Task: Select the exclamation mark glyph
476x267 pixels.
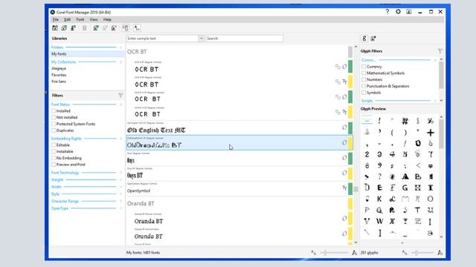Action: pos(379,121)
